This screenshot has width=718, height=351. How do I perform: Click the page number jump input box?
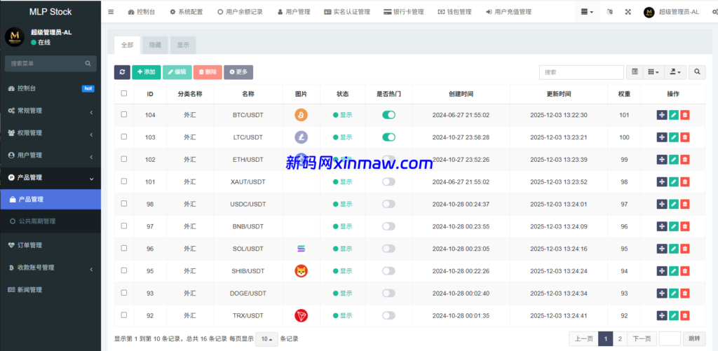[x=670, y=338]
